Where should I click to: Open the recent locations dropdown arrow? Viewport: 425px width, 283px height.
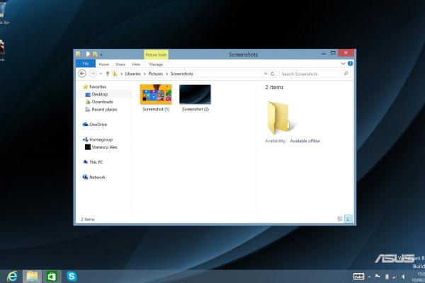pyautogui.click(x=101, y=74)
